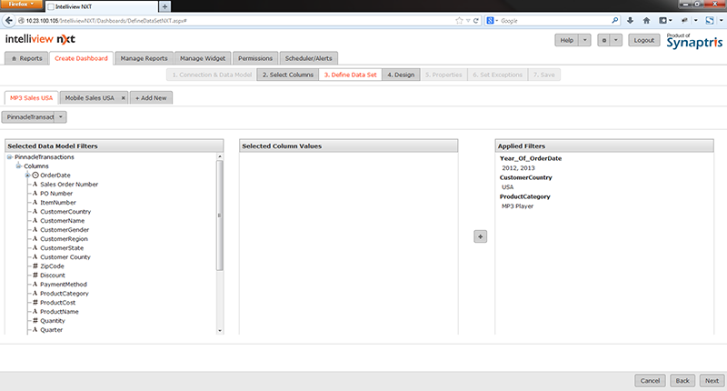727x391 pixels.
Task: Go to the 4. Design step
Action: coord(400,75)
